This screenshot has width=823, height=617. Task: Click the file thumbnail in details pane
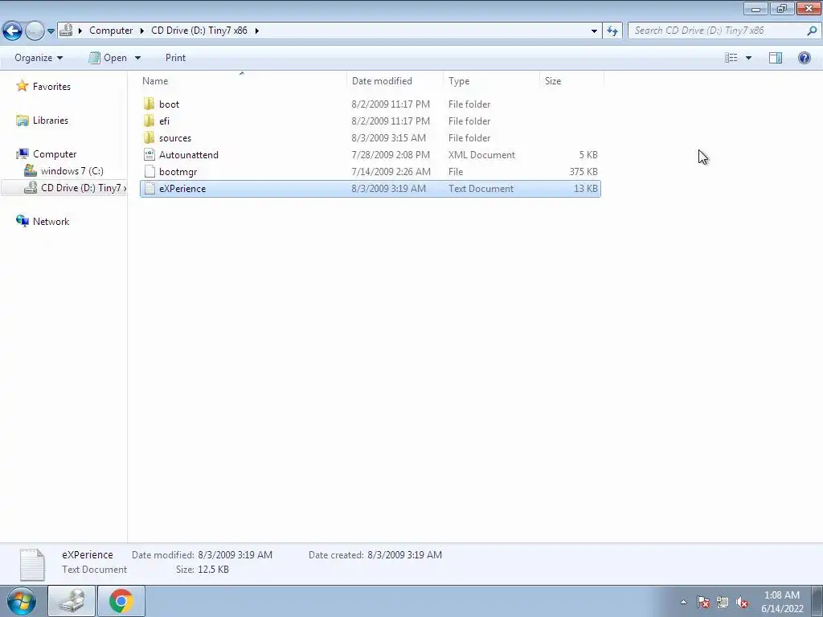pyautogui.click(x=32, y=565)
